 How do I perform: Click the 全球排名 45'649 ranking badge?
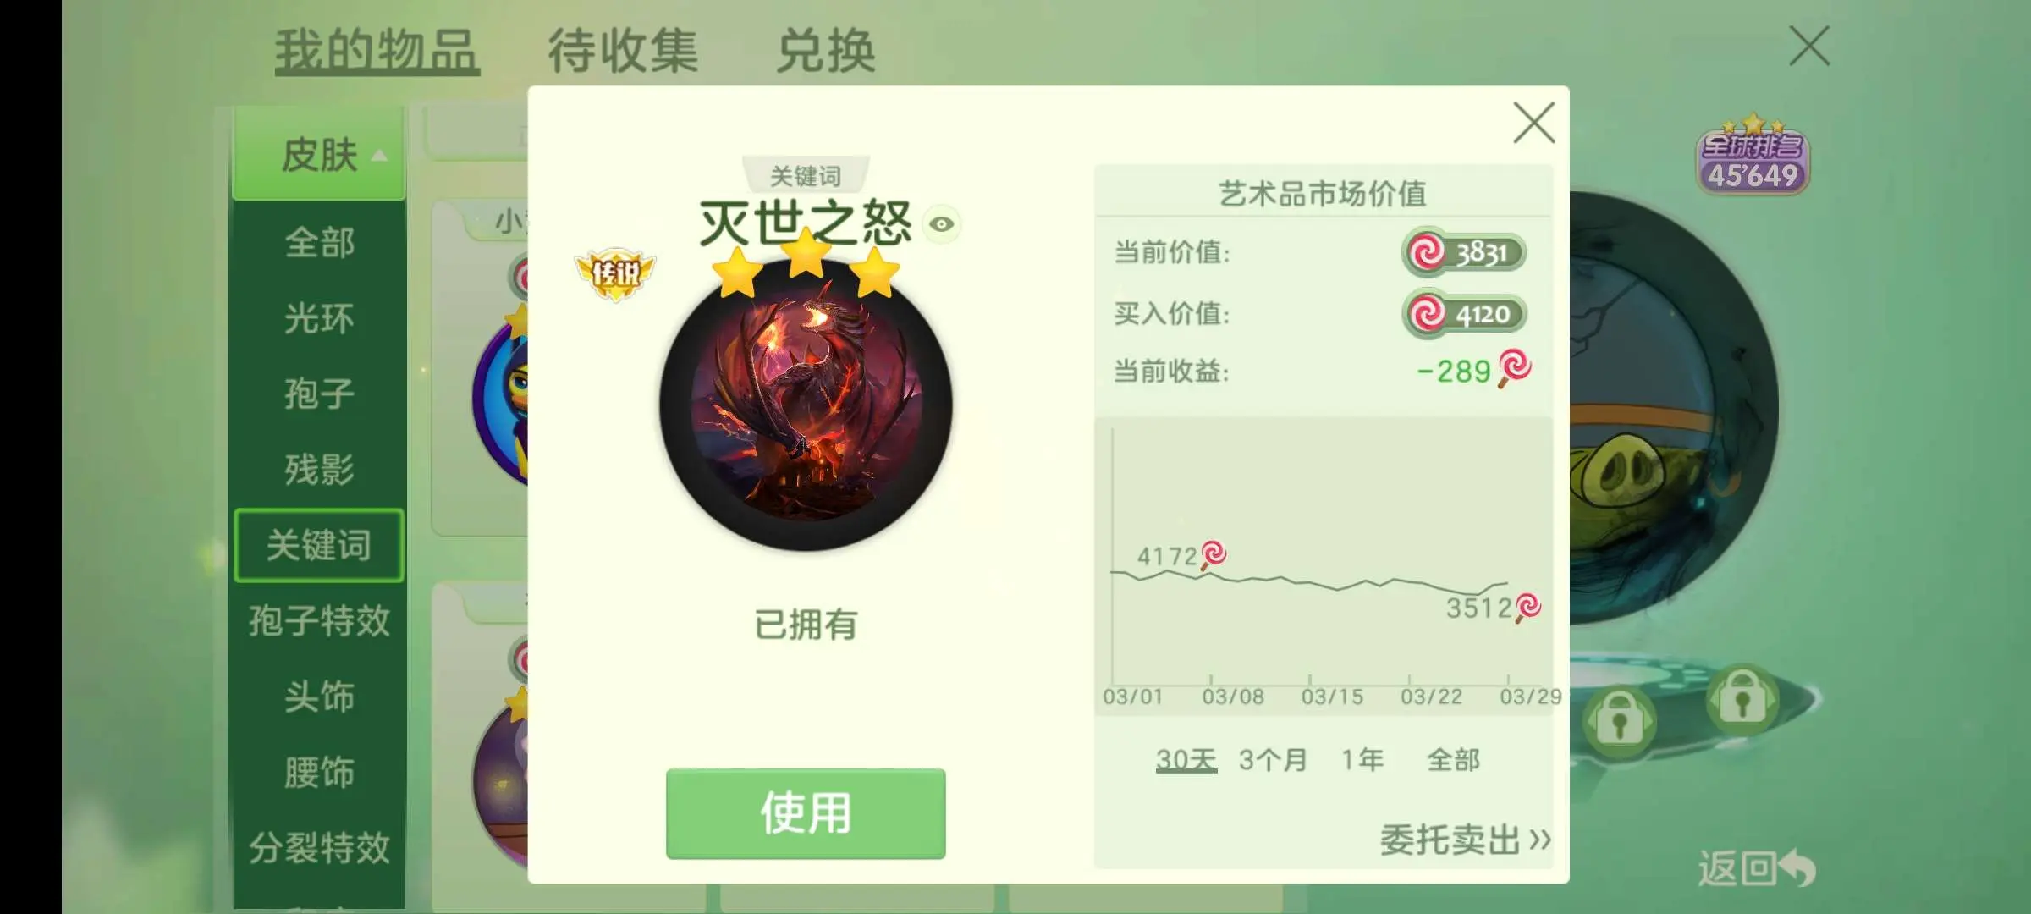point(1753,157)
